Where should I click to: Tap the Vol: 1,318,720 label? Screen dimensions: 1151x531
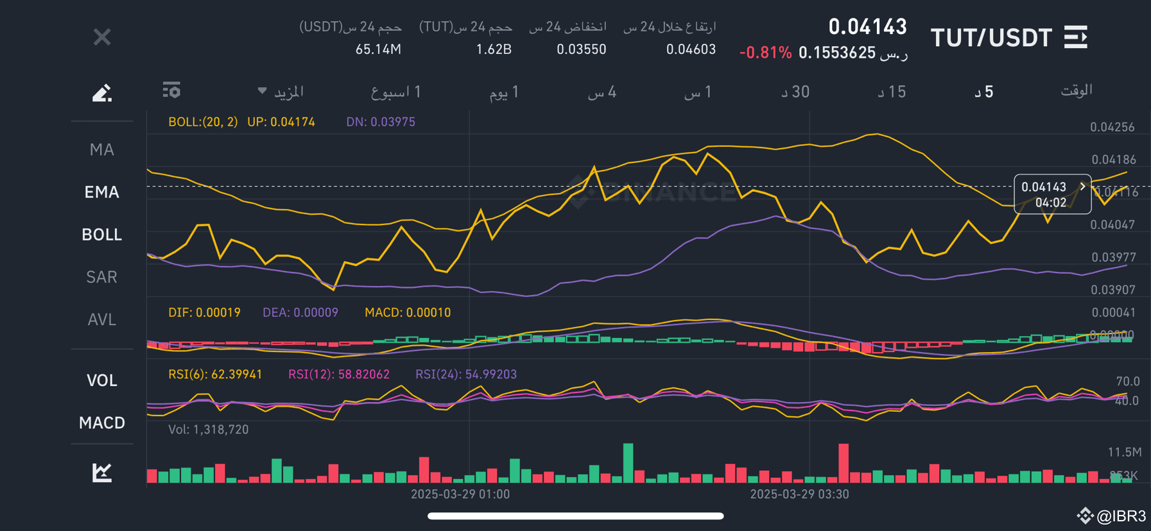click(x=208, y=430)
